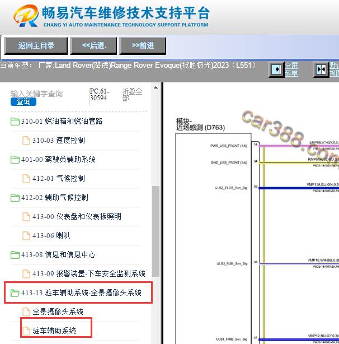The width and height of the screenshot is (339, 344).
Task: Click page icon beside 413-00 仪表盘和仪表板照明
Action: pyautogui.click(x=26, y=217)
